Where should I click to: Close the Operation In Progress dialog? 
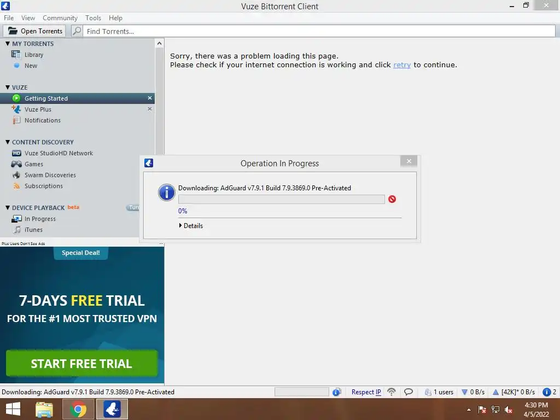pos(409,161)
